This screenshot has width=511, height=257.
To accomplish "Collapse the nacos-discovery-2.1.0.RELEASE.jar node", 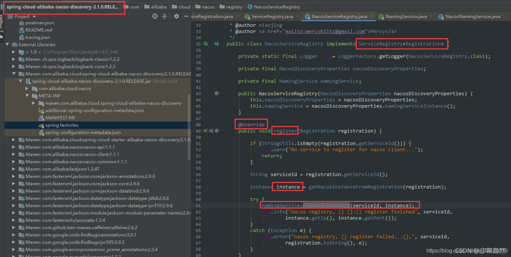I will click(20, 81).
